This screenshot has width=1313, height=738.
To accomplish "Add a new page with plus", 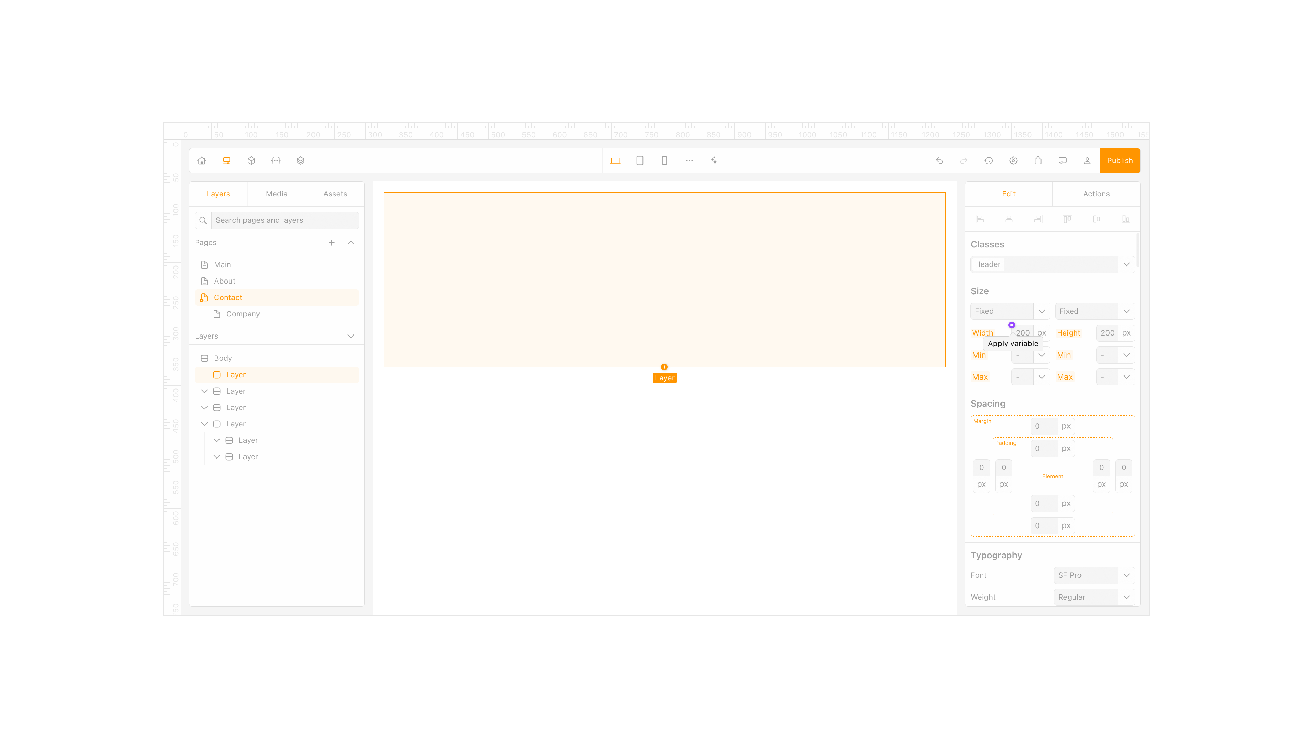I will [x=331, y=243].
